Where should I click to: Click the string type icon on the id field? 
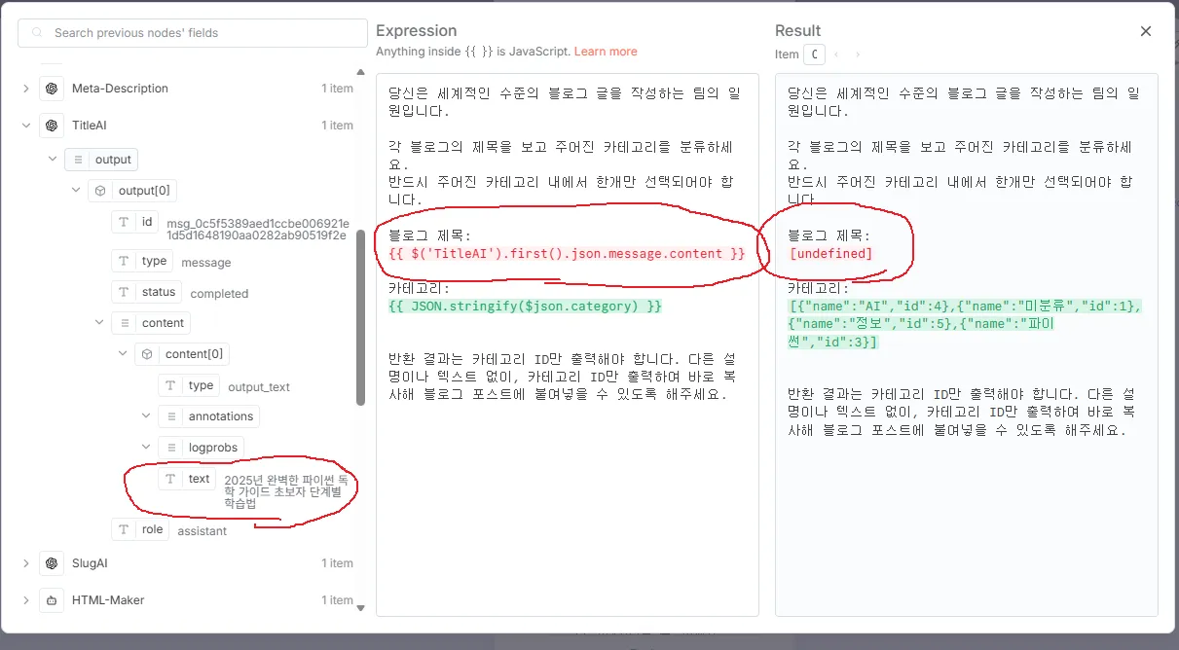[125, 221]
